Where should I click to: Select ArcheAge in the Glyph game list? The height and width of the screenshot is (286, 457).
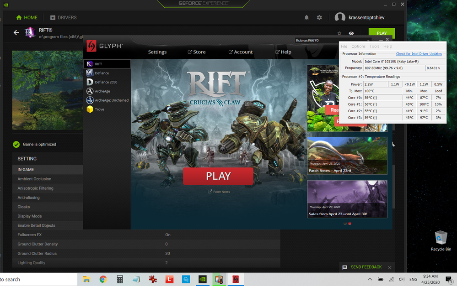[x=107, y=91]
